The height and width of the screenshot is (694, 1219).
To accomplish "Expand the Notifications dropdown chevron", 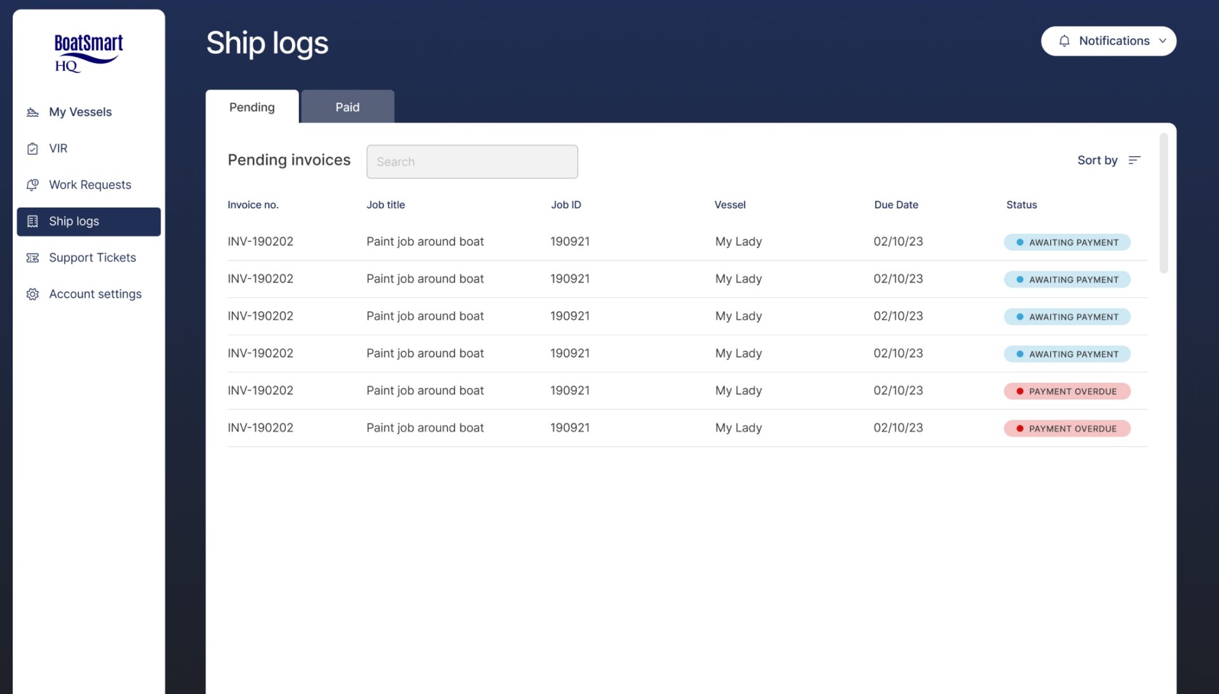I will tap(1162, 41).
